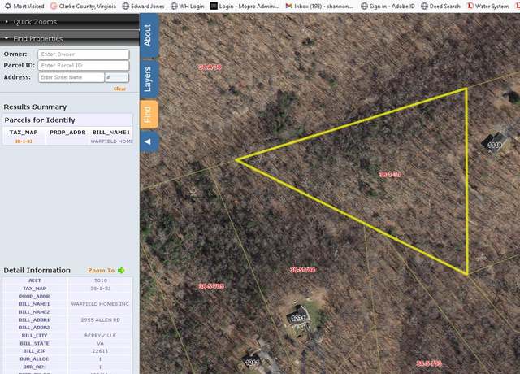
Task: Click house number 1211 on map
Action: click(252, 363)
